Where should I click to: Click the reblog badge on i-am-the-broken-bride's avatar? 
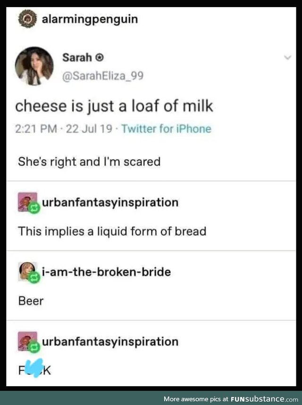34,278
